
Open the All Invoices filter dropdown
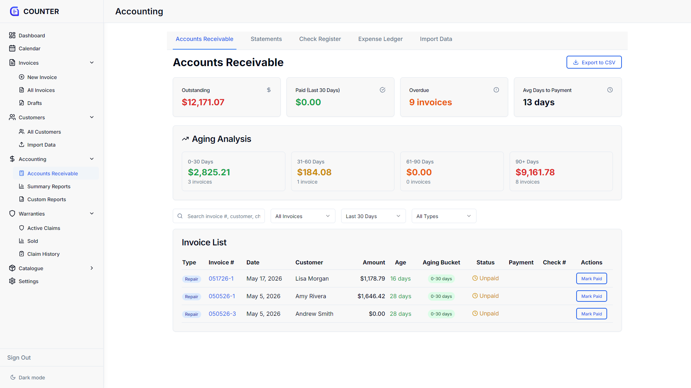pyautogui.click(x=303, y=216)
